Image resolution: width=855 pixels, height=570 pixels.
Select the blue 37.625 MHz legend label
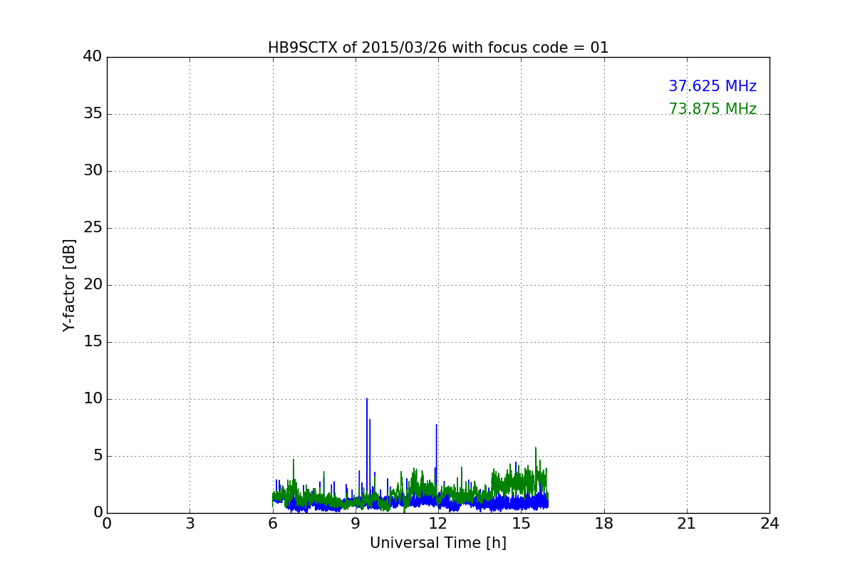pyautogui.click(x=712, y=86)
